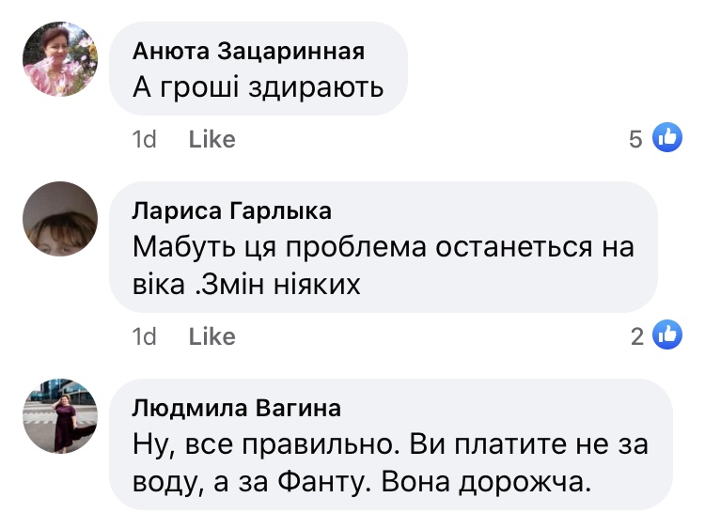Viewport: 705px width, 513px height.
Task: Show who reacted via the count 5
Action: point(636,140)
